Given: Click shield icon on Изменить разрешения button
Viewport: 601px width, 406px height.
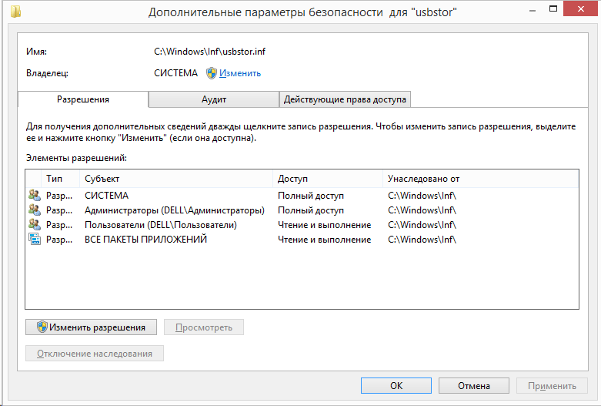Looking at the screenshot, I should 42,327.
